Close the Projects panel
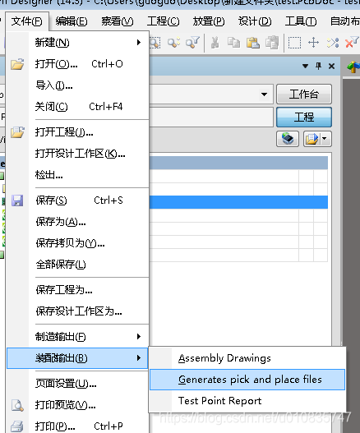Viewport: 360px width, 433px height. (331, 67)
